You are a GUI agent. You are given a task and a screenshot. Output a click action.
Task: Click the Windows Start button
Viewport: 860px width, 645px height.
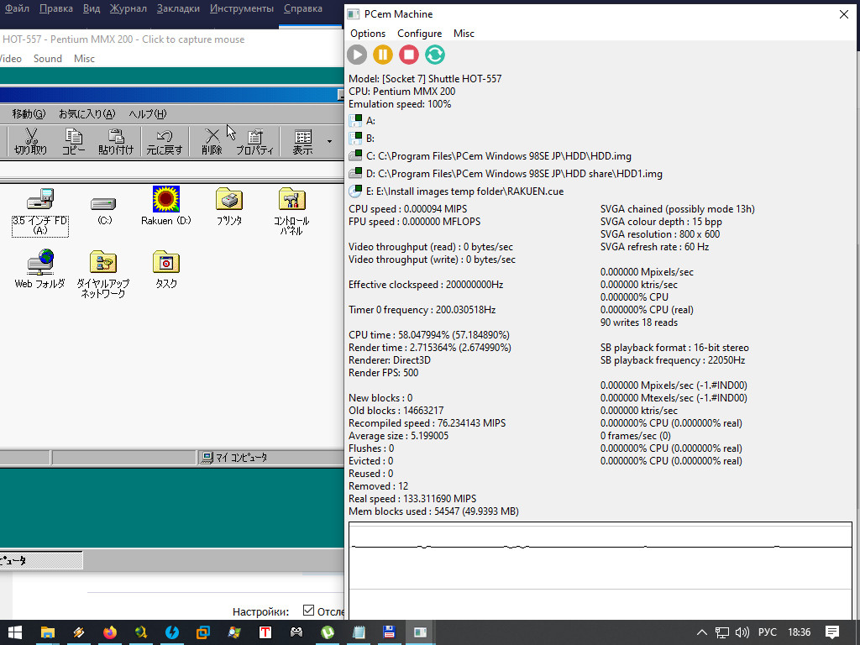coord(15,632)
